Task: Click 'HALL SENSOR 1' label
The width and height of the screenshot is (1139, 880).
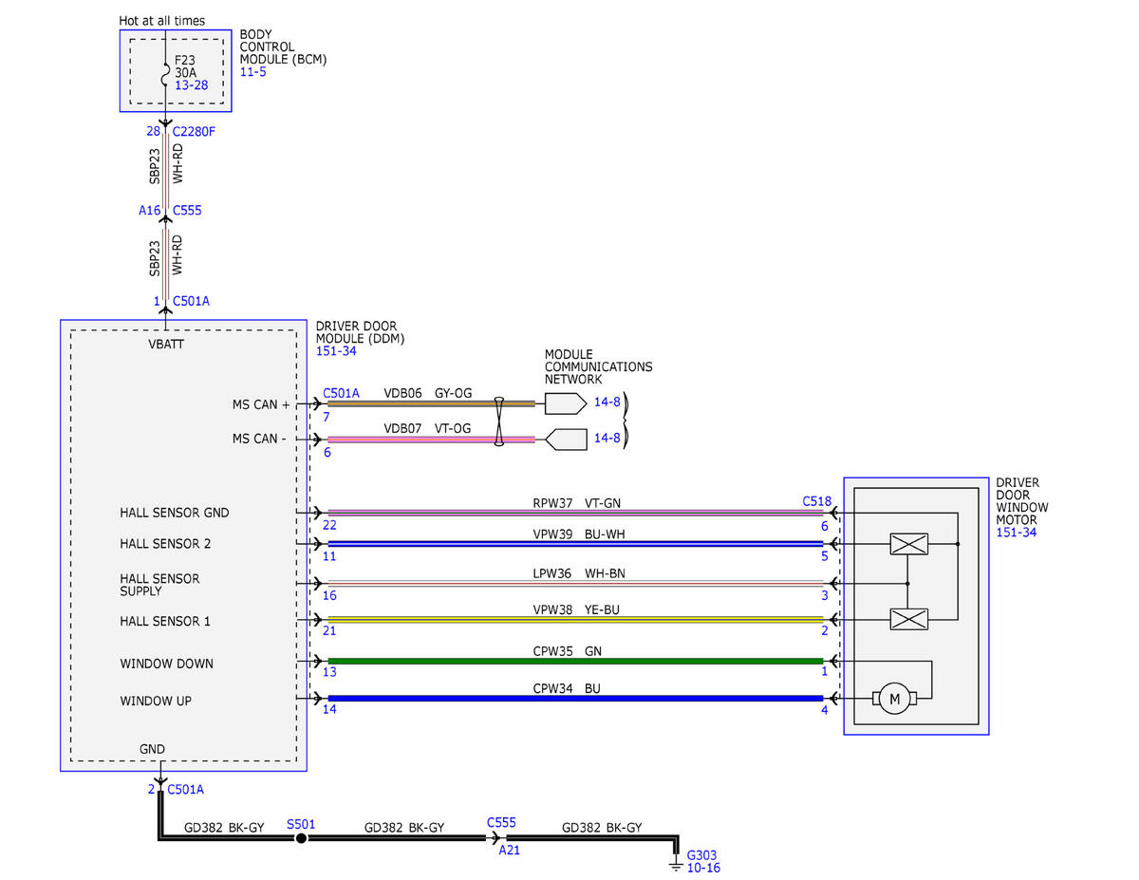Action: tap(165, 622)
